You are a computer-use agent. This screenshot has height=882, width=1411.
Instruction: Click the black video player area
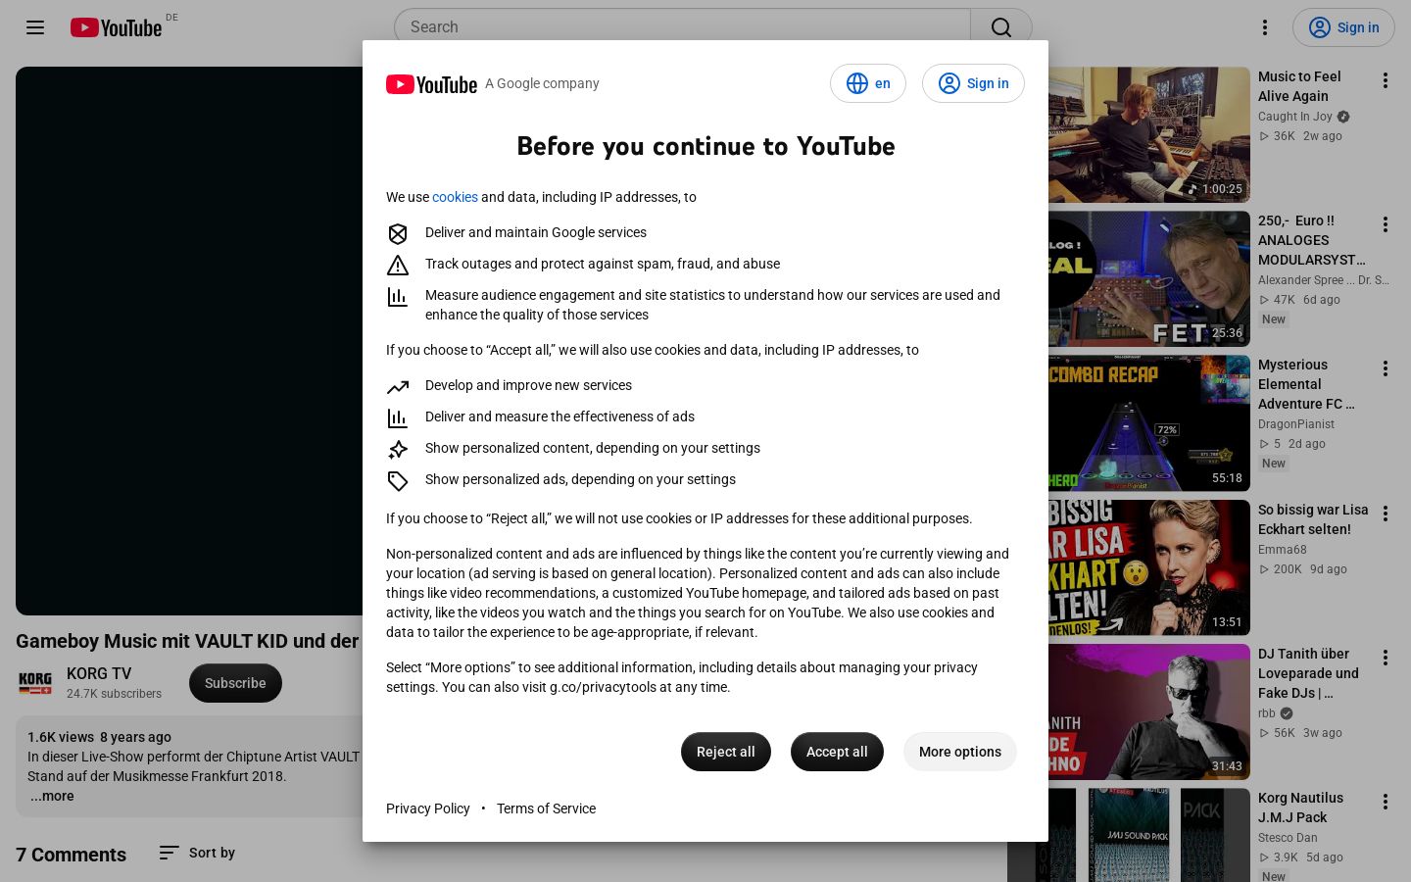(x=189, y=341)
